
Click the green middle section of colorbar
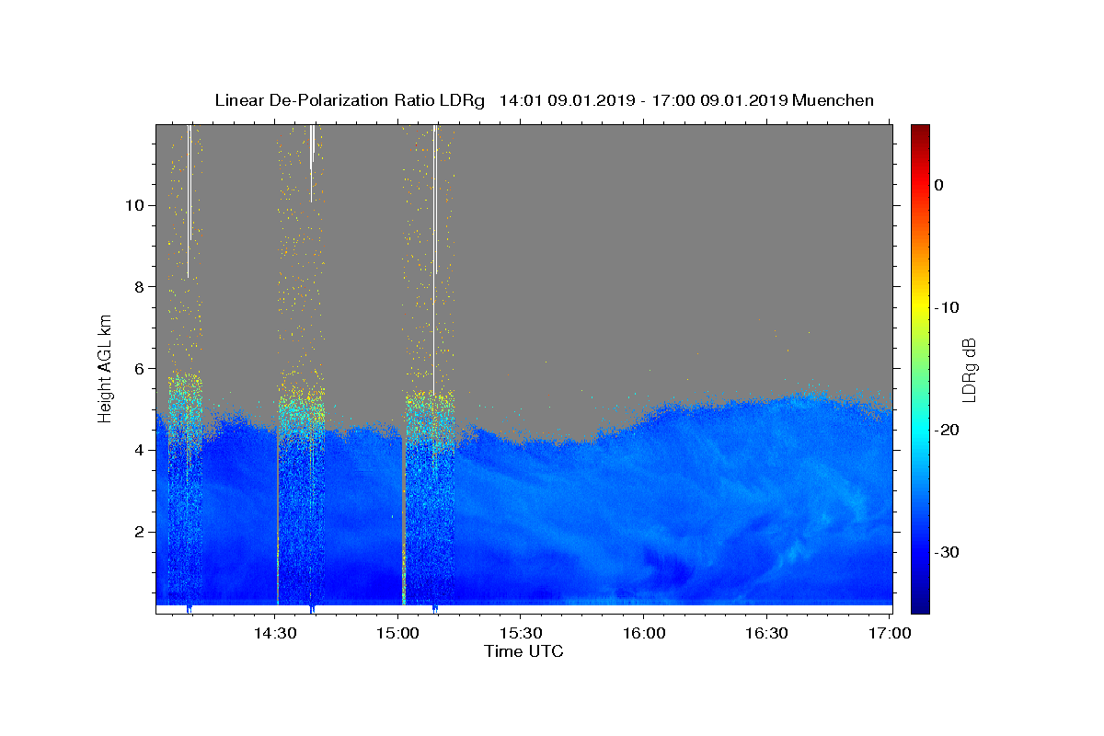(920, 368)
